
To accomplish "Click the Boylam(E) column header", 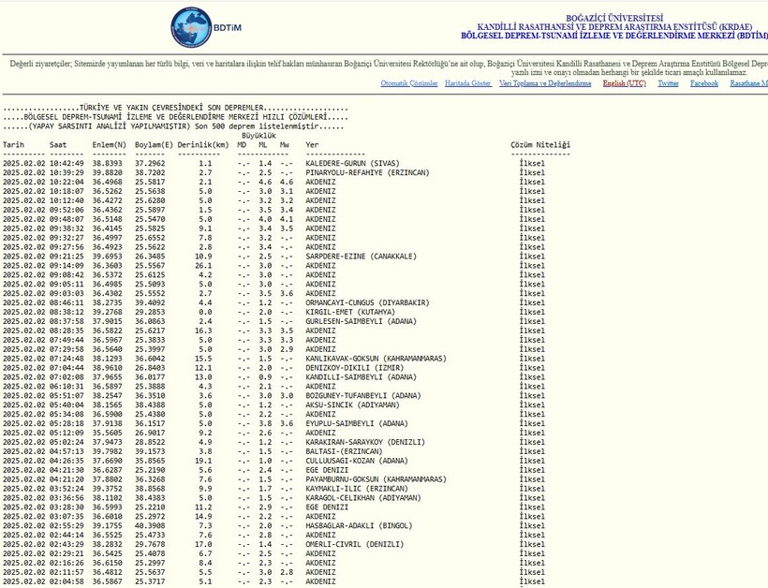I will (154, 145).
